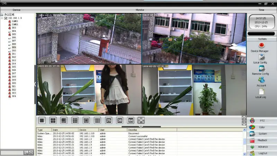
Task: Open the Advance panel
Action: pyautogui.click(x=262, y=147)
